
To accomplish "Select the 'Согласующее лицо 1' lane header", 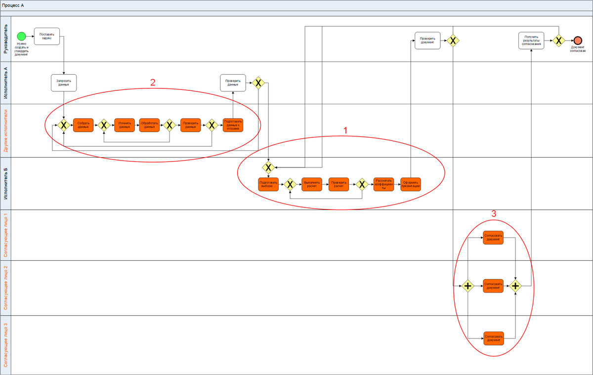I will (x=6, y=235).
